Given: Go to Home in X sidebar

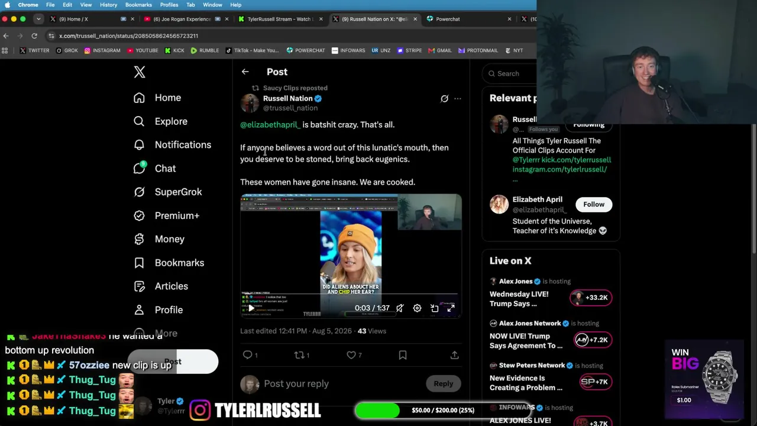Looking at the screenshot, I should pos(157,98).
